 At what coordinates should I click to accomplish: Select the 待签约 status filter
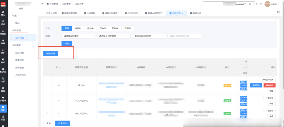[x=78, y=28]
